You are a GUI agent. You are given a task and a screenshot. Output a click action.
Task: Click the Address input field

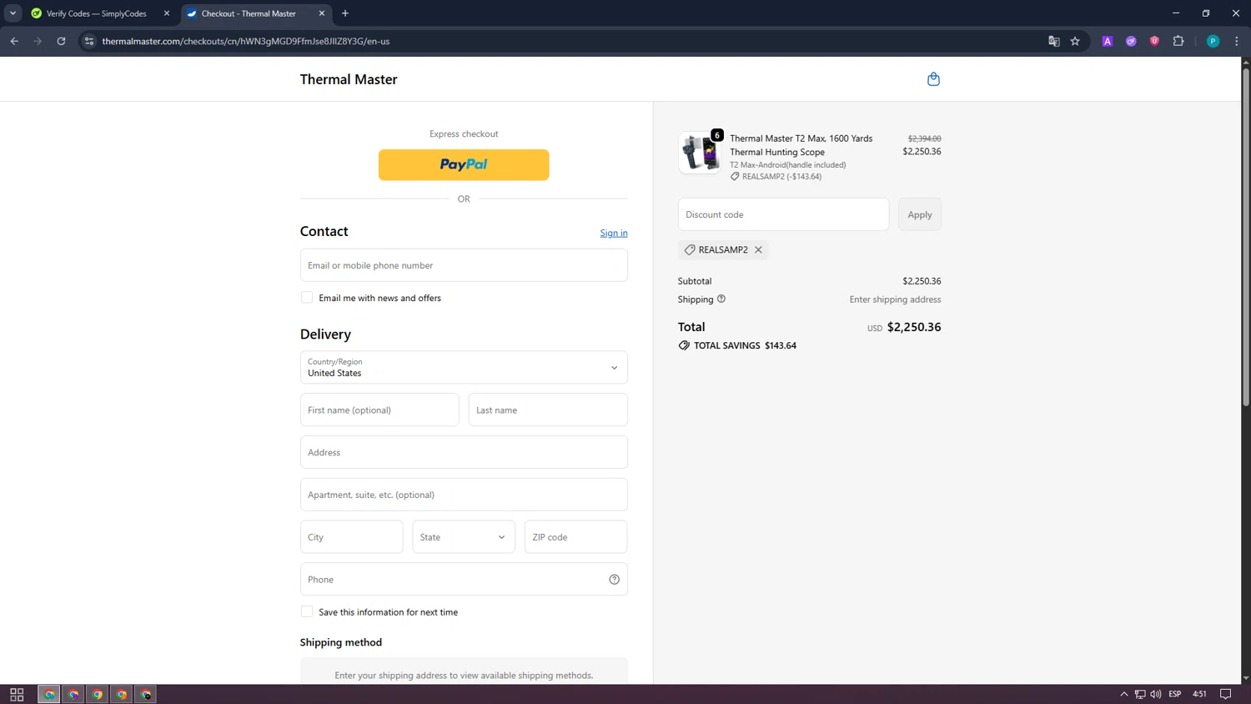click(464, 452)
